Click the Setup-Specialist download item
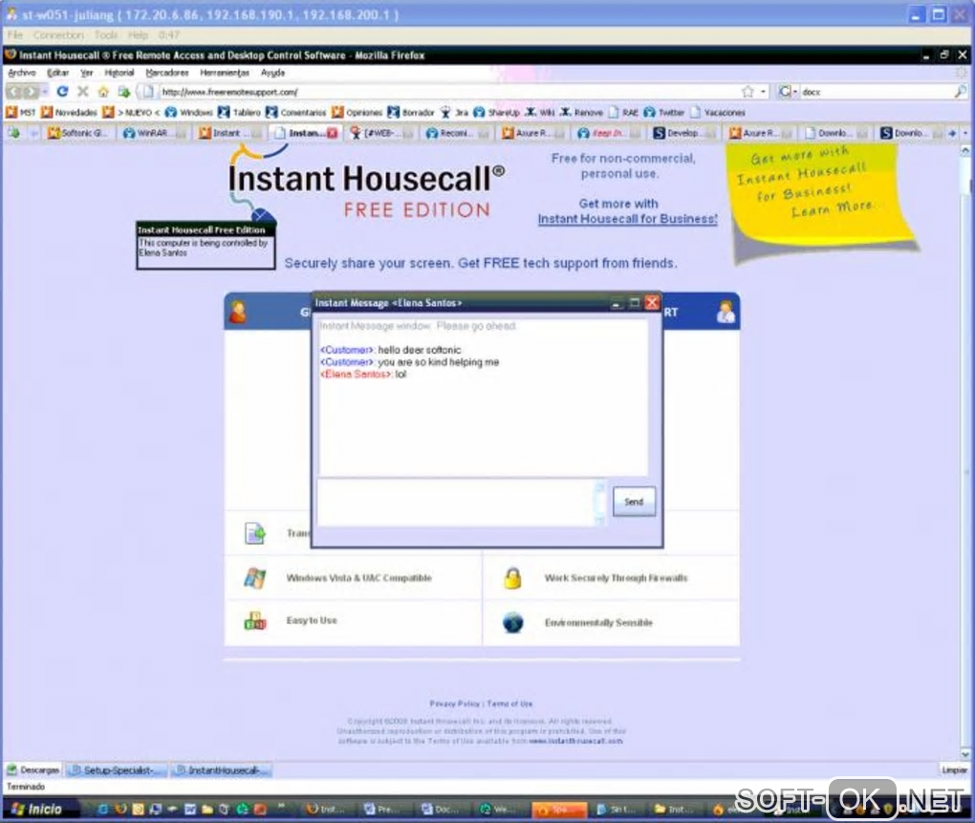The image size is (975, 823). 117,770
